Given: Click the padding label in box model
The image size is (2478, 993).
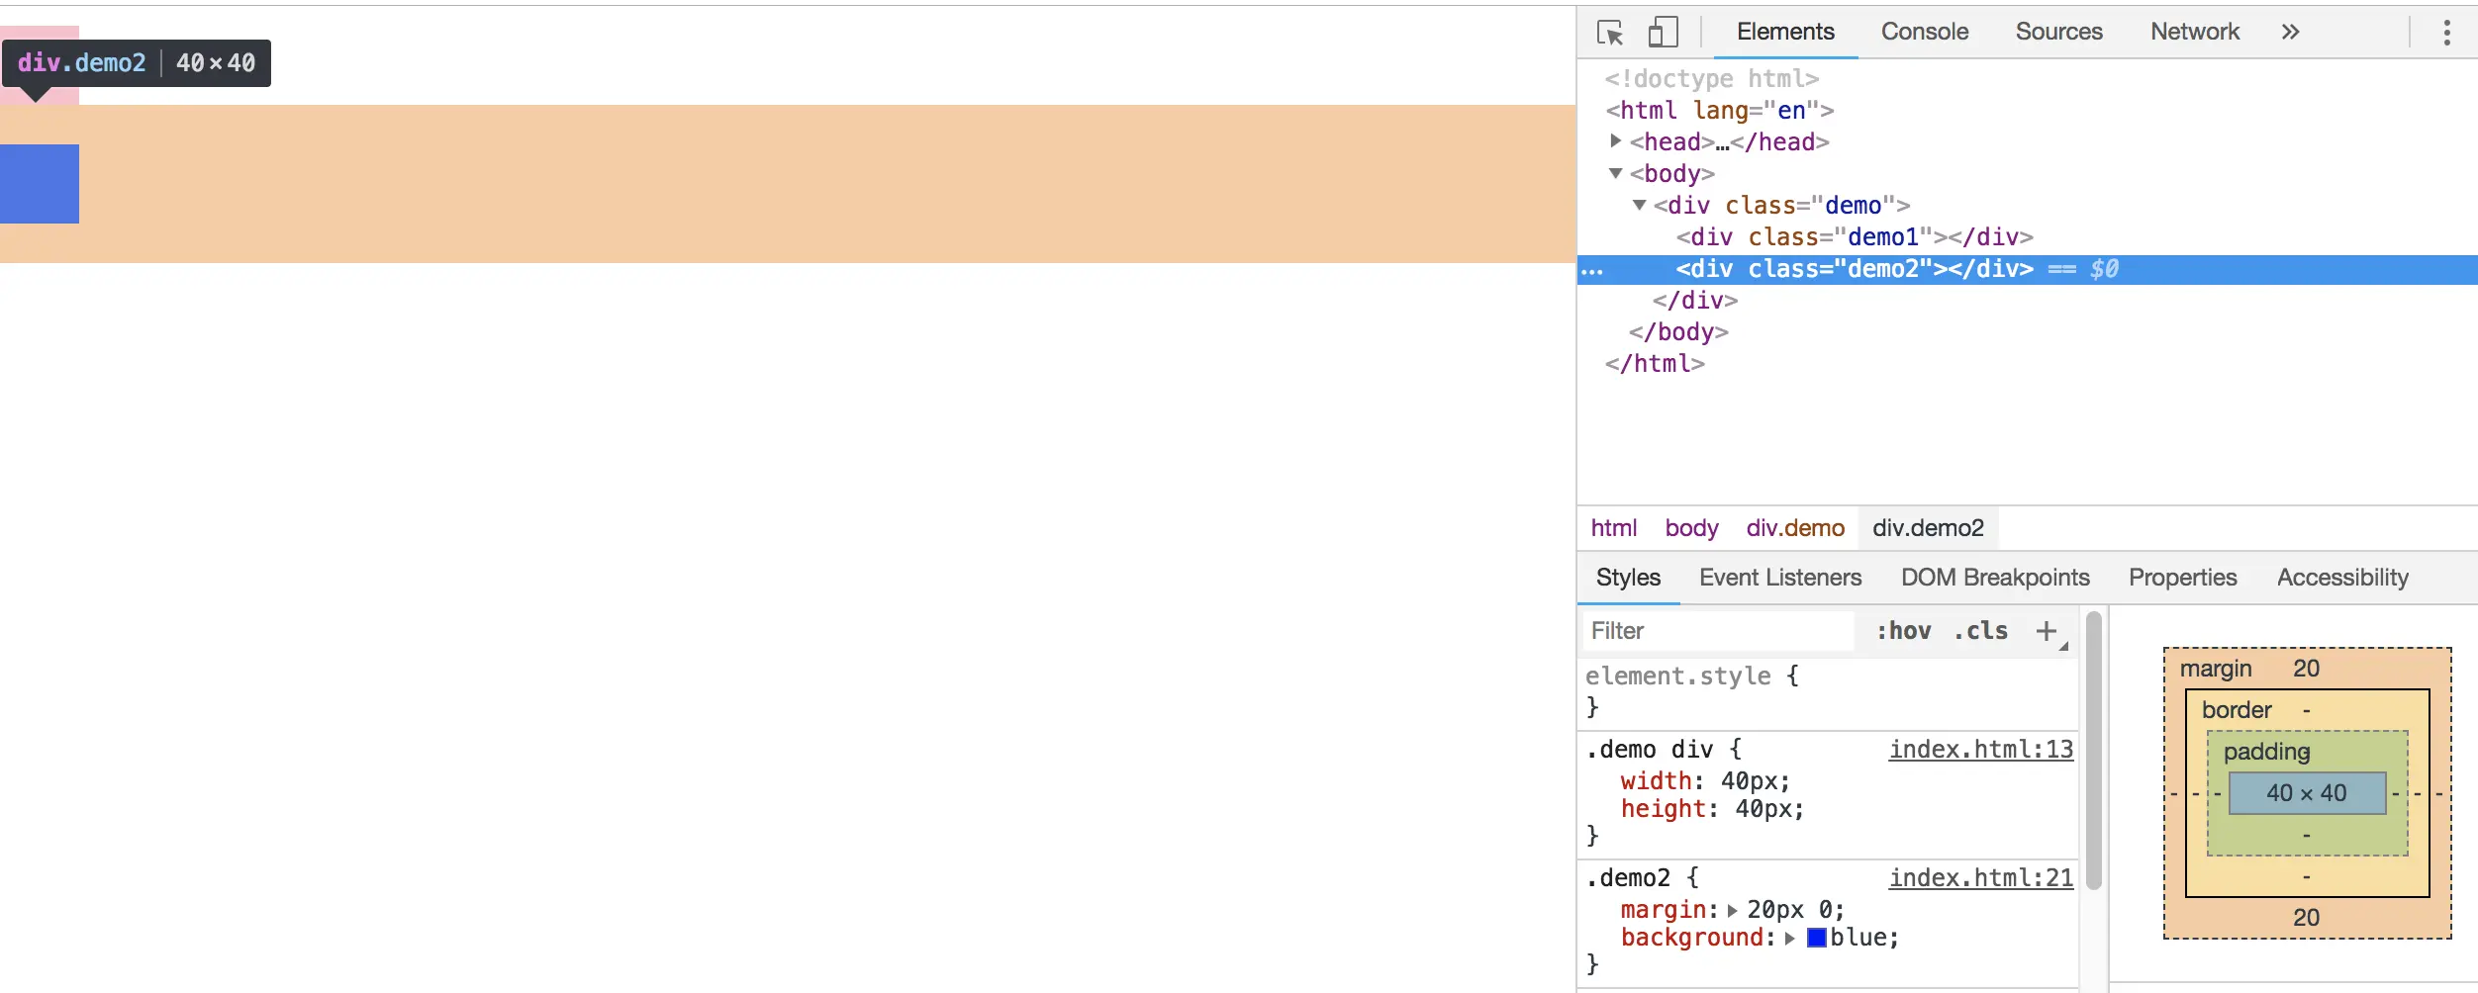Looking at the screenshot, I should click(x=2266, y=752).
